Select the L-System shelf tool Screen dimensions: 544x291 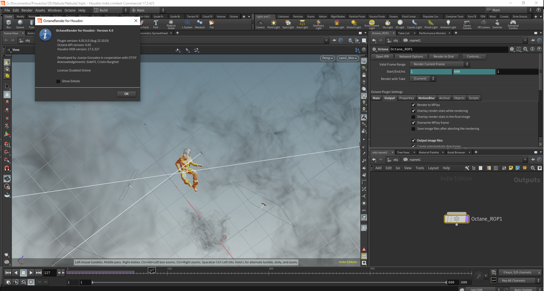[x=187, y=24]
